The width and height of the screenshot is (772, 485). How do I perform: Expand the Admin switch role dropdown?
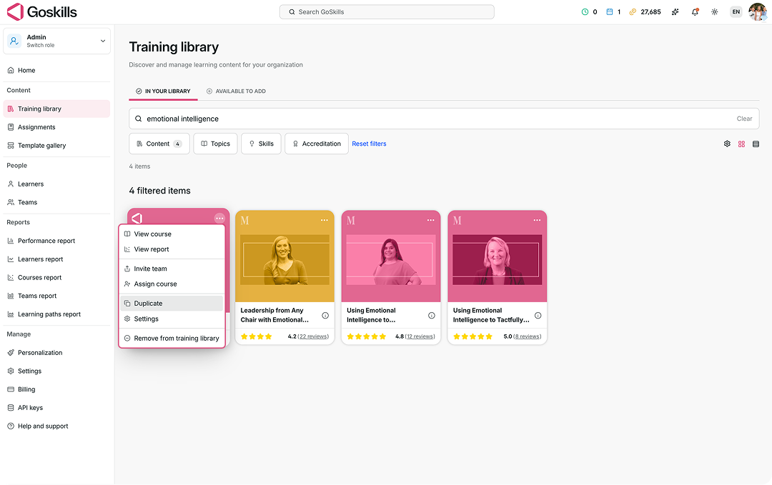tap(56, 41)
